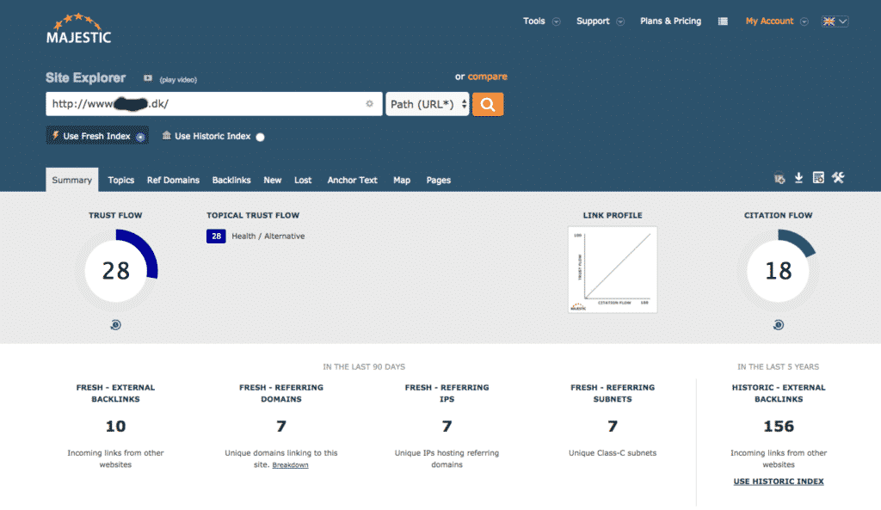This screenshot has width=881, height=510.
Task: Open the Pages tab
Action: (438, 181)
